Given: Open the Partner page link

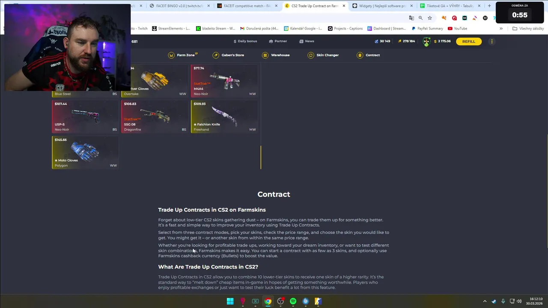Looking at the screenshot, I should pyautogui.click(x=278, y=41).
